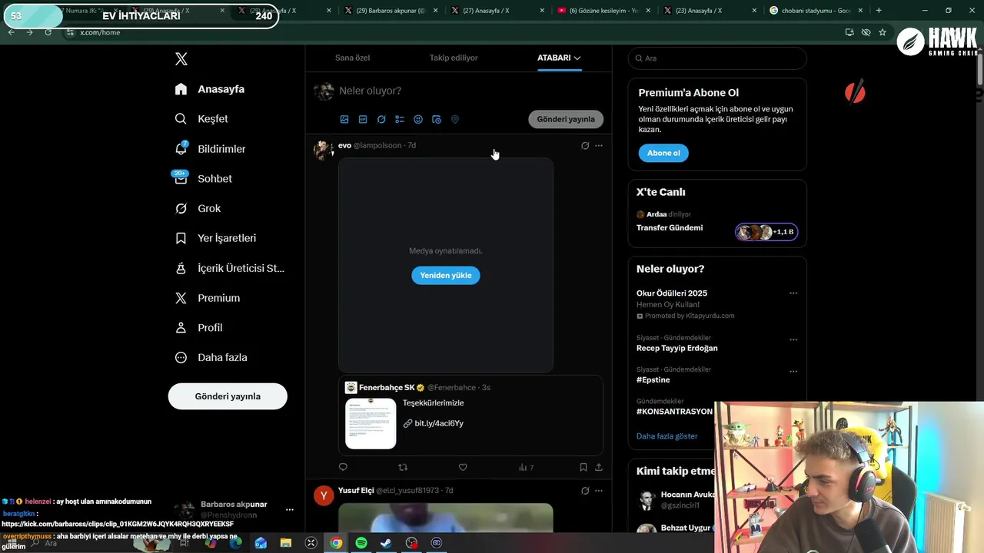Add a poll to the post
The width and height of the screenshot is (984, 553).
pos(400,119)
